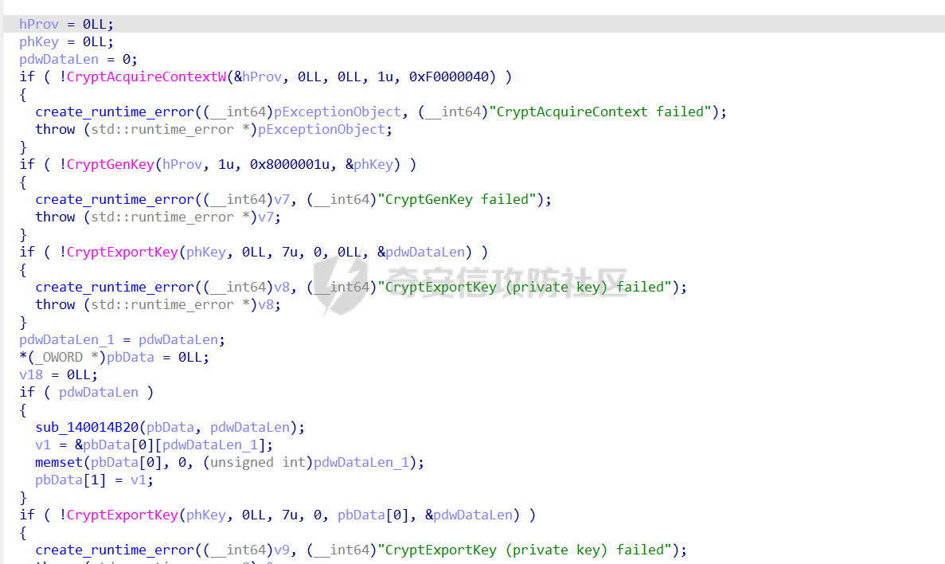Click the watermark shield logo
Image resolution: width=945 pixels, height=564 pixels.
tap(336, 287)
